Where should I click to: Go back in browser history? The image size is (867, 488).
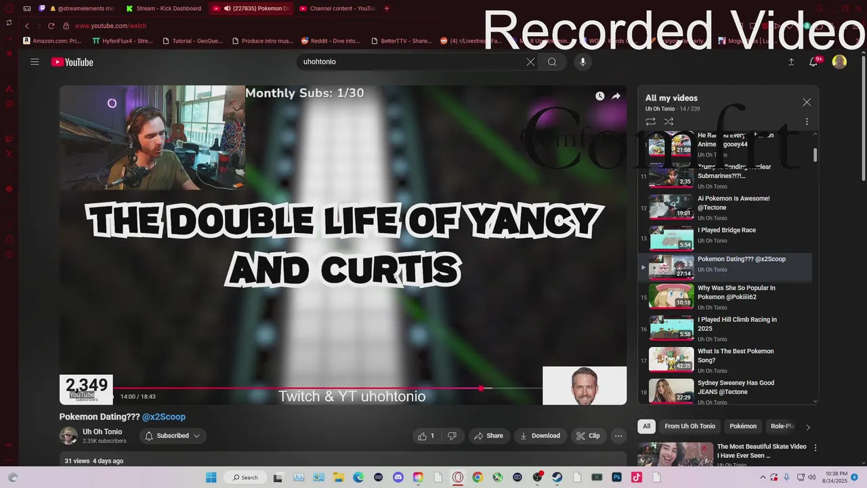click(27, 26)
